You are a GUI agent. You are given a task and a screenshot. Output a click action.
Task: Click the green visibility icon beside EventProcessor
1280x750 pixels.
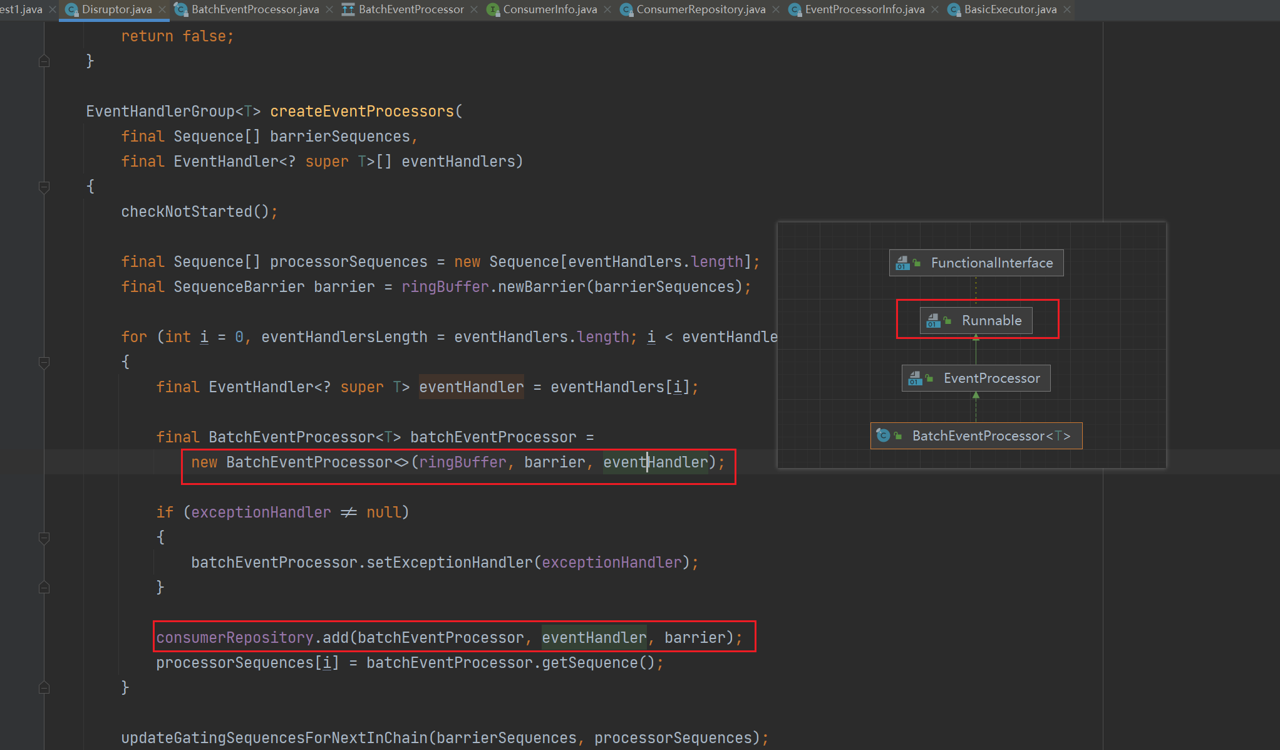click(929, 378)
